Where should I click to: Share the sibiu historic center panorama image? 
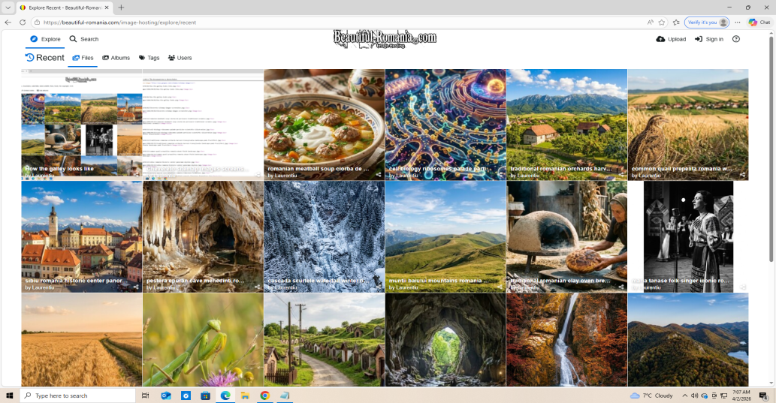(x=136, y=287)
